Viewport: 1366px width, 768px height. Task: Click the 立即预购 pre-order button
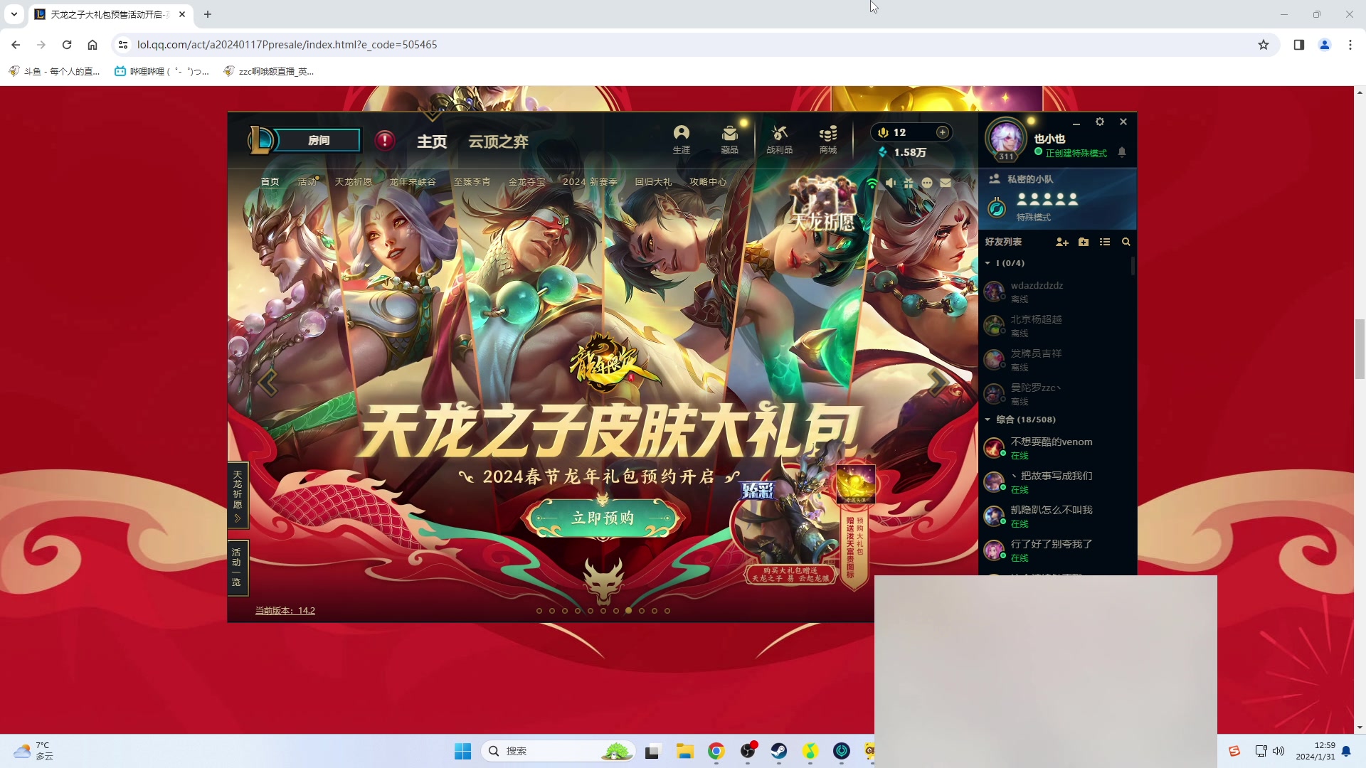(x=603, y=518)
